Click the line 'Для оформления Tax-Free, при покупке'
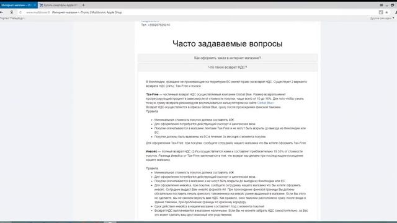 tap(226, 143)
